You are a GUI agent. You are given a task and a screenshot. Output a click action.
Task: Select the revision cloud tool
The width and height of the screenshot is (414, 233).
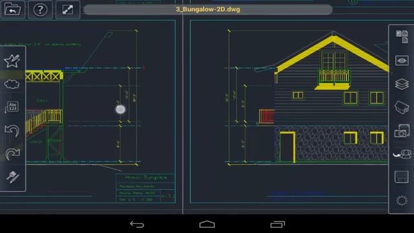(12, 84)
